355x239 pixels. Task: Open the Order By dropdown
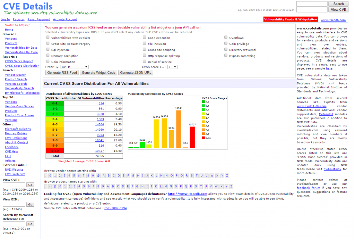(75, 67)
